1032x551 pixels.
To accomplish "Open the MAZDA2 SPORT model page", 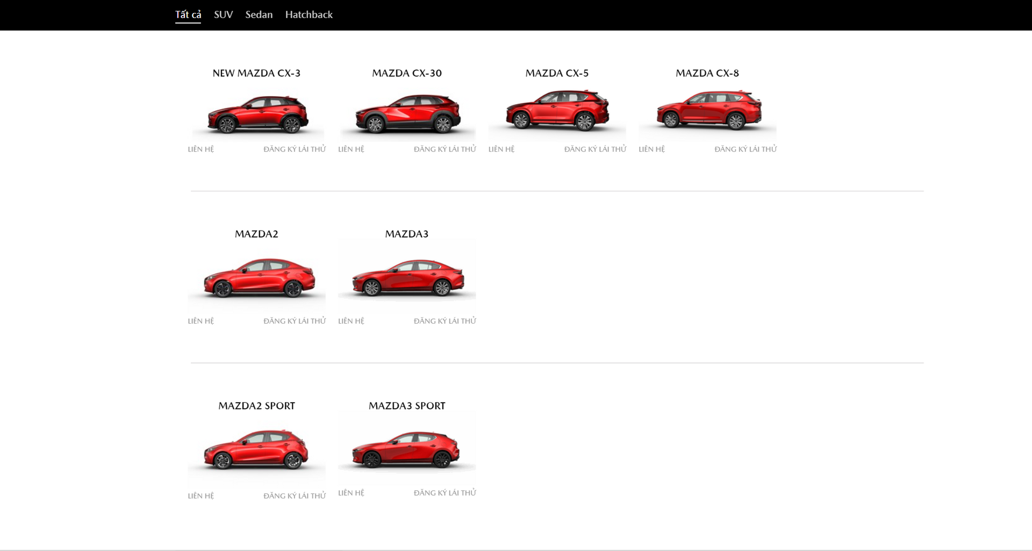I will [256, 406].
